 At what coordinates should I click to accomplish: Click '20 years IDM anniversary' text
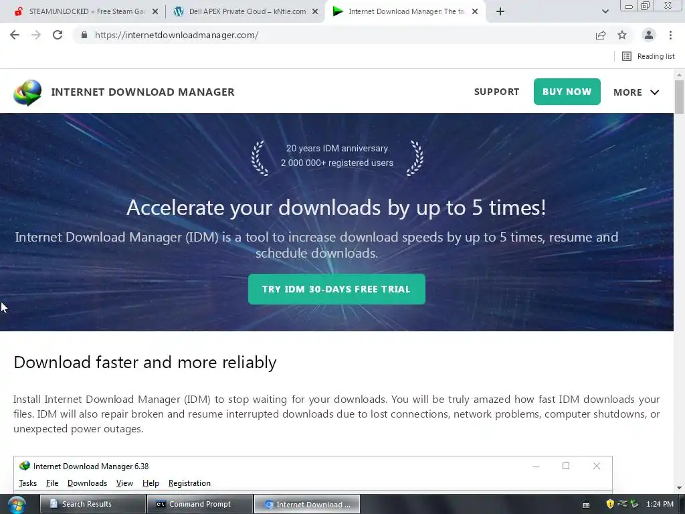[x=337, y=148]
